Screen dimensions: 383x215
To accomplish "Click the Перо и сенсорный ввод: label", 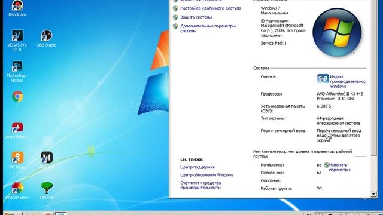I will 283,131.
